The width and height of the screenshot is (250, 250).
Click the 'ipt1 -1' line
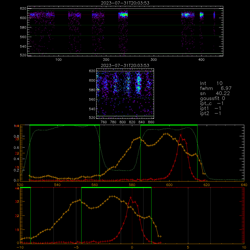[210, 108]
